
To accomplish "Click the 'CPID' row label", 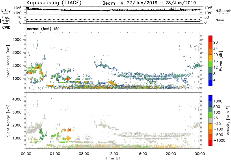I will pyautogui.click(x=6, y=27).
